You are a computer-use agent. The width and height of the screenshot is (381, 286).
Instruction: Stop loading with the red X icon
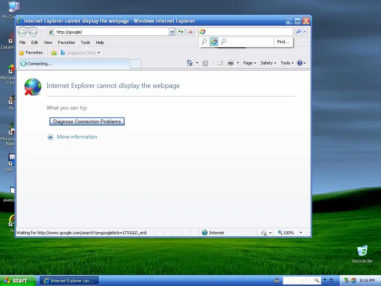coord(190,32)
